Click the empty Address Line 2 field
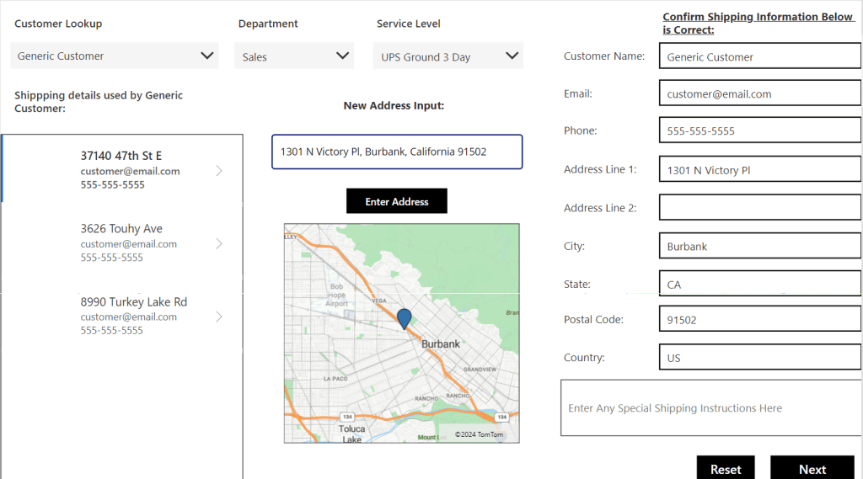 (759, 207)
